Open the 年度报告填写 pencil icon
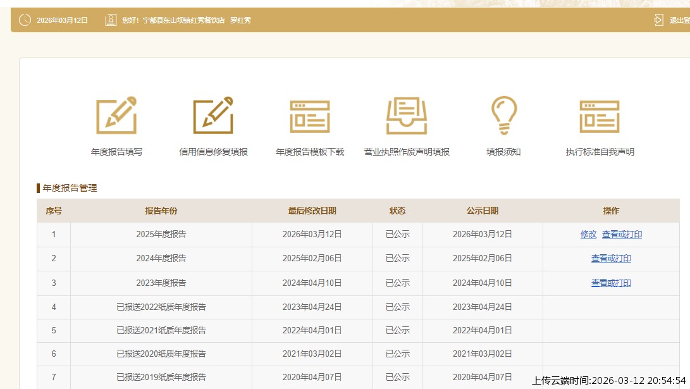690x389 pixels. (x=116, y=116)
